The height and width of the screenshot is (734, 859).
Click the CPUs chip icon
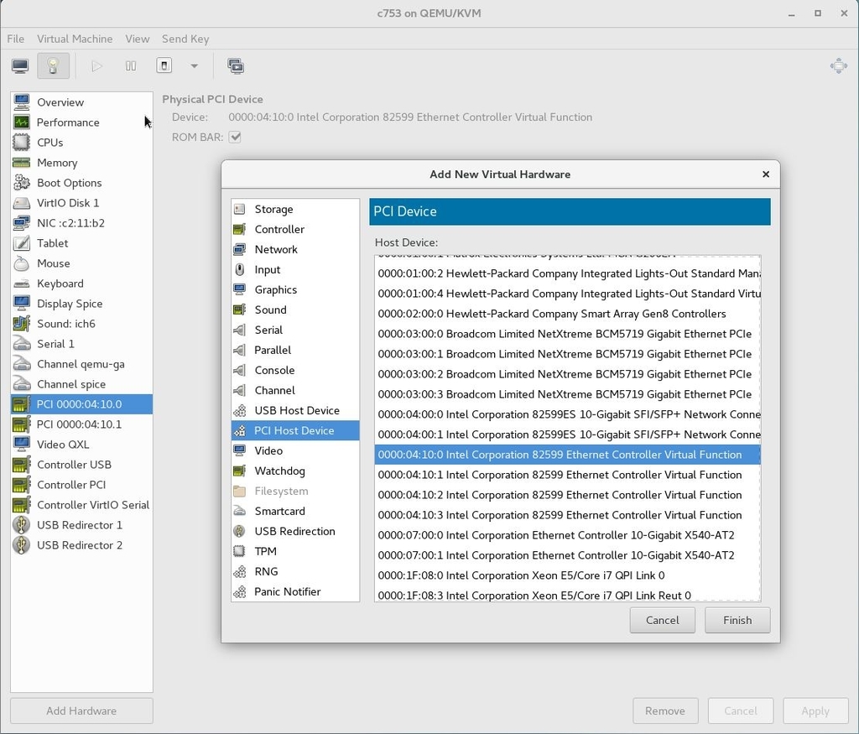pyautogui.click(x=21, y=143)
